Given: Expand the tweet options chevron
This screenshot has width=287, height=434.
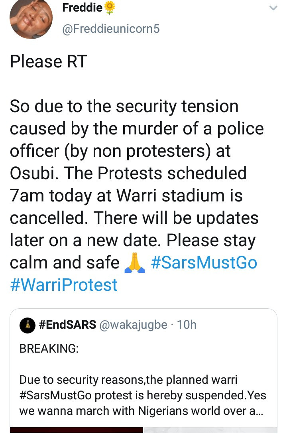Looking at the screenshot, I should pos(273,8).
